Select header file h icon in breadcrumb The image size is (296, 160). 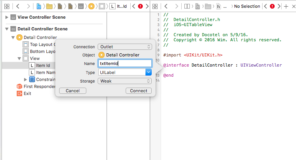219,6
